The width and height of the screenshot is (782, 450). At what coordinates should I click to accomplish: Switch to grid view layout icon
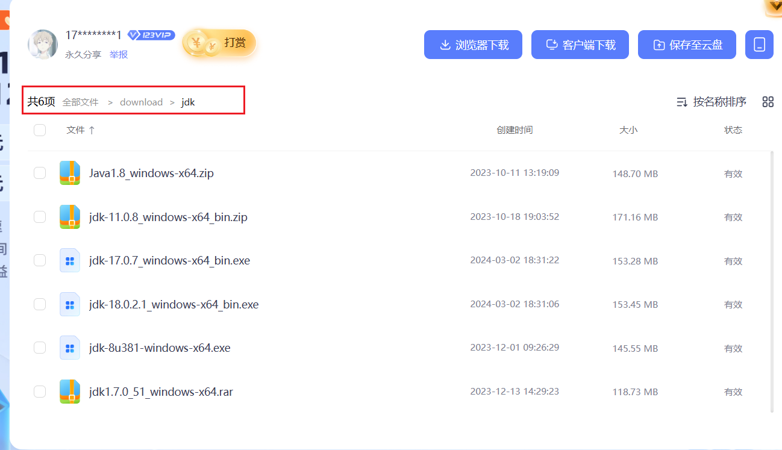pos(768,102)
